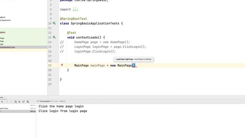Viewport: 245px width, 138px height.
Task: Click line number 22 in the gutter
Action: pos(50,79)
